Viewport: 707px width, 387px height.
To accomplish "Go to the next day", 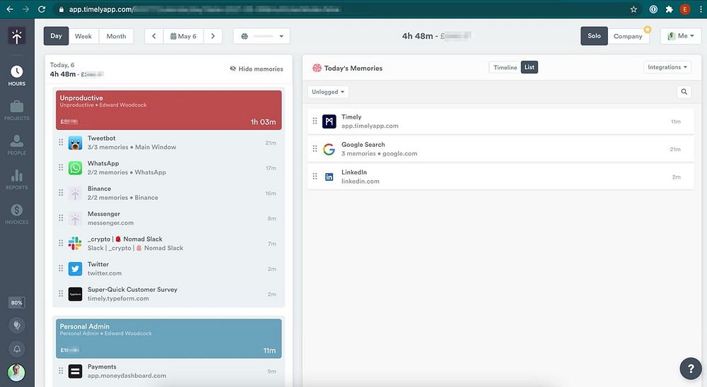I will tap(213, 36).
